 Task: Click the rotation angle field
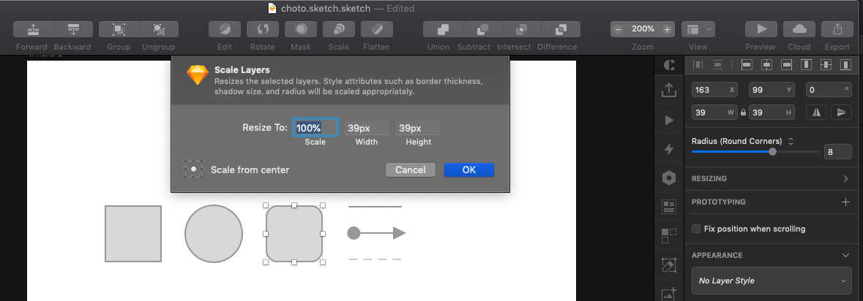[x=829, y=90]
